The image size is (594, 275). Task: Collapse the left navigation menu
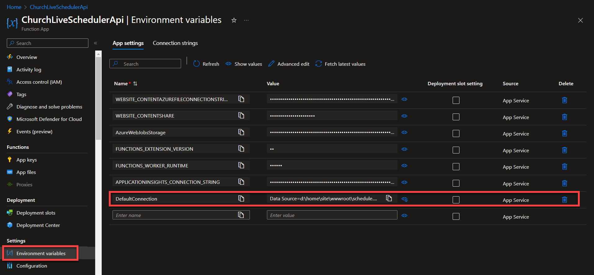[95, 43]
